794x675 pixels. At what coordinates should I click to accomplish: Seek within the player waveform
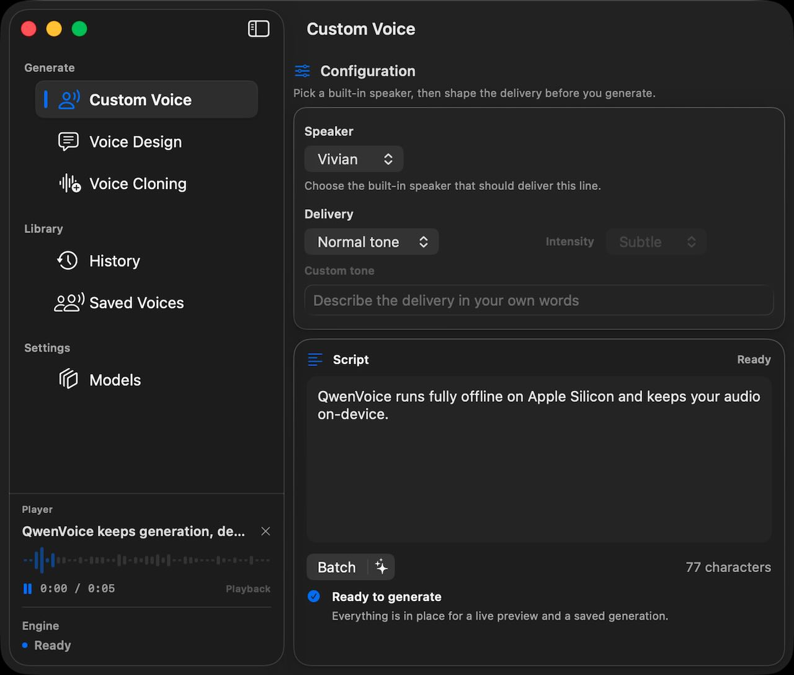coord(146,560)
